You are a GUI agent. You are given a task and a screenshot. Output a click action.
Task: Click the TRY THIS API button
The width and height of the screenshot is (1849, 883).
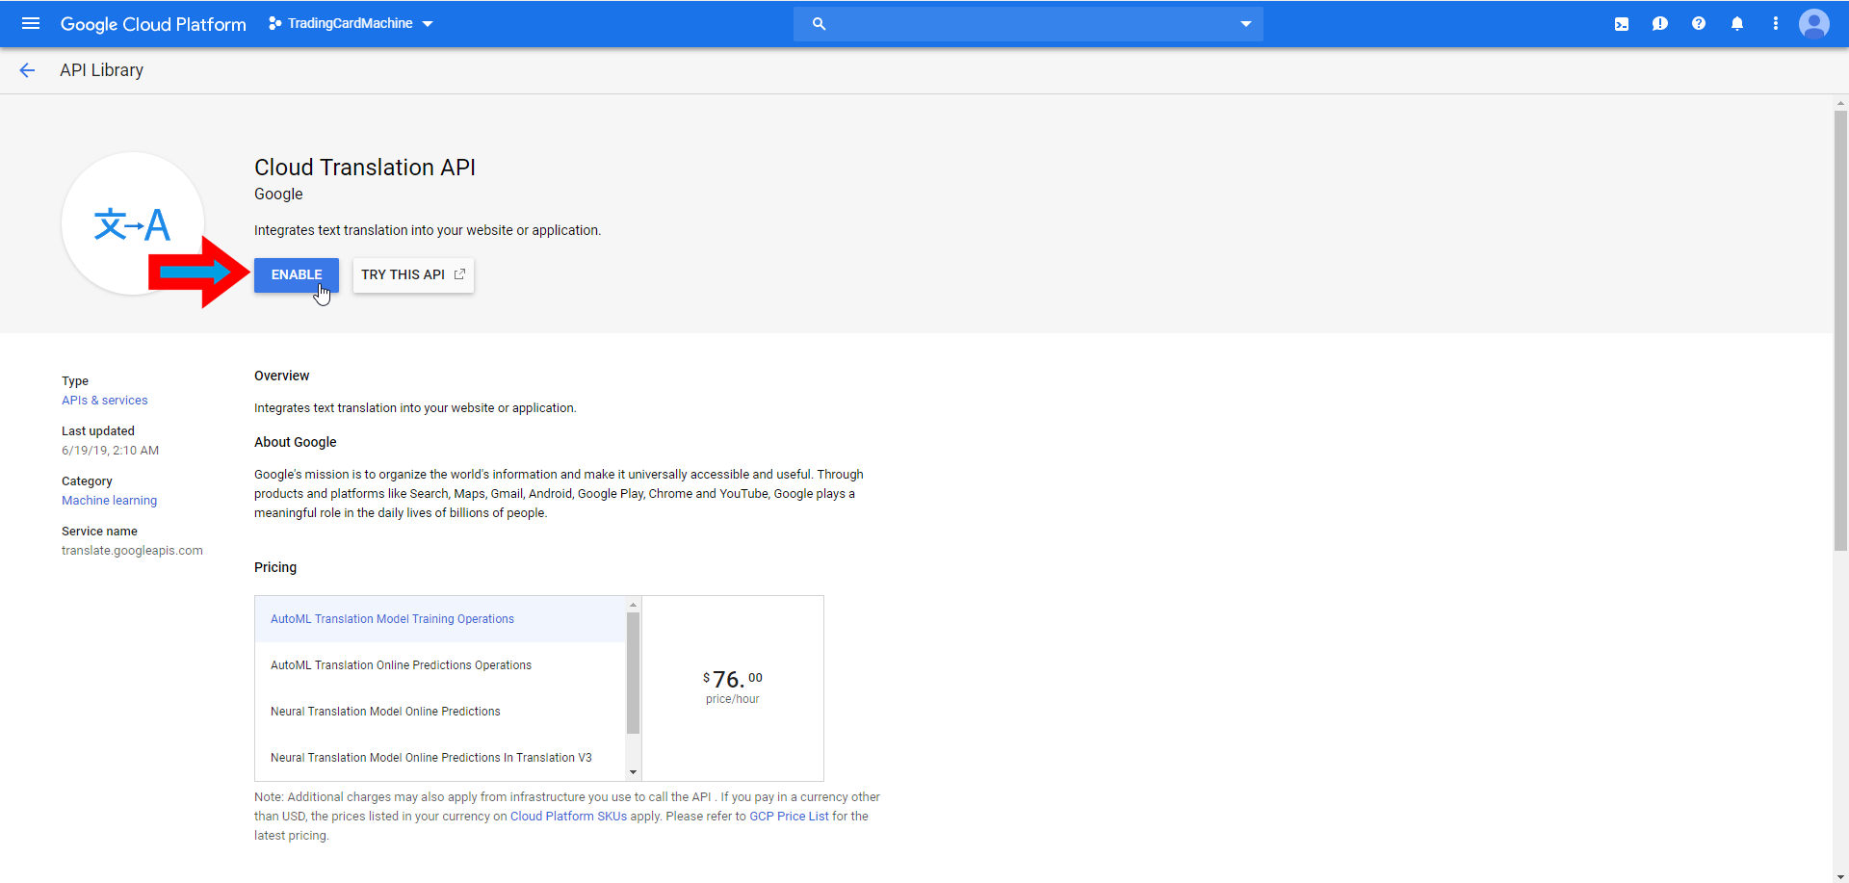[413, 274]
